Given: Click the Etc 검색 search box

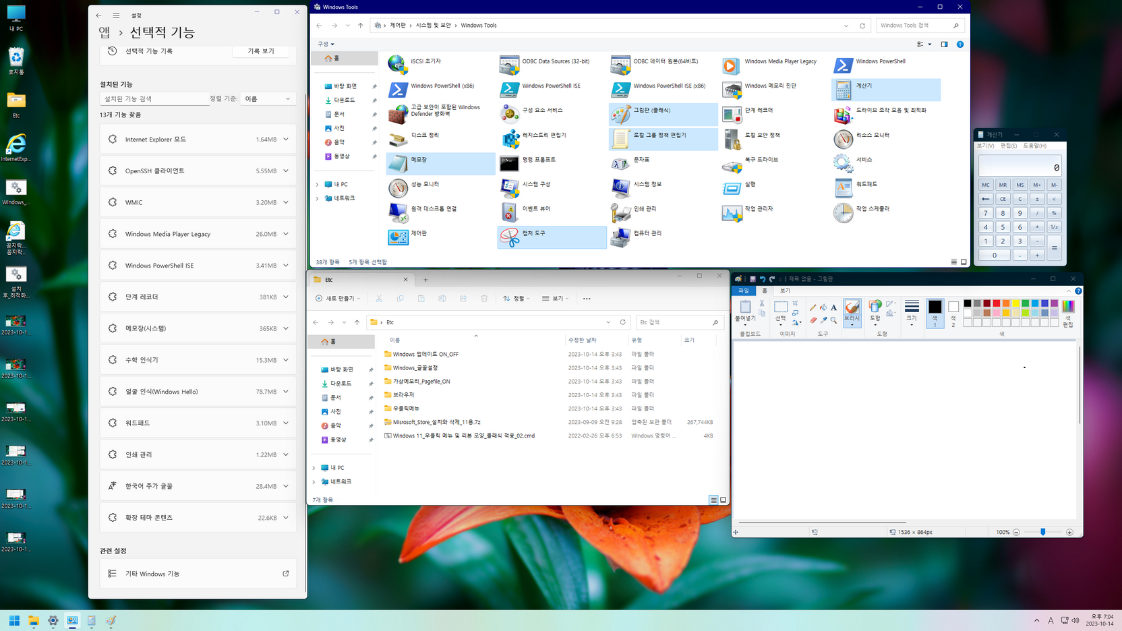Looking at the screenshot, I should tap(679, 322).
